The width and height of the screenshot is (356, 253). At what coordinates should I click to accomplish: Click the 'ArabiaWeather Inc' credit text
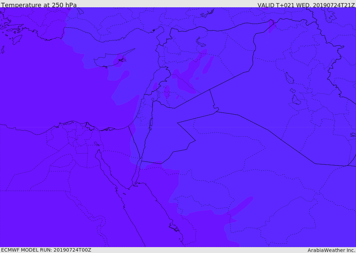(331, 250)
